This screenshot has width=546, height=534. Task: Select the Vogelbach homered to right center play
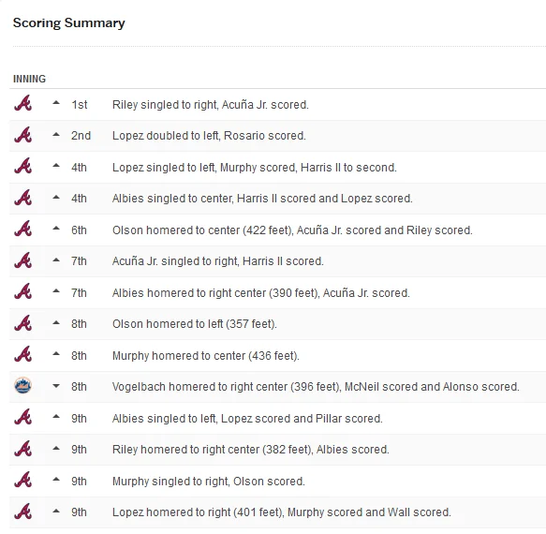coord(316,387)
